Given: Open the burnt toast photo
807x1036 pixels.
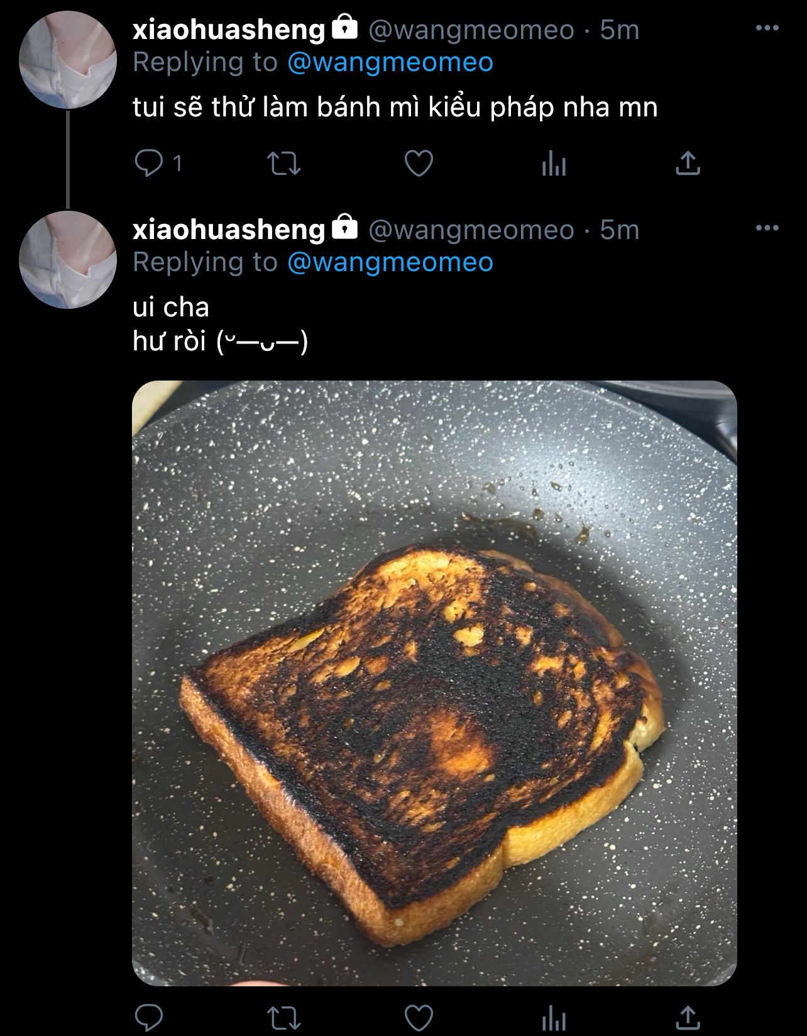Looking at the screenshot, I should pyautogui.click(x=434, y=683).
